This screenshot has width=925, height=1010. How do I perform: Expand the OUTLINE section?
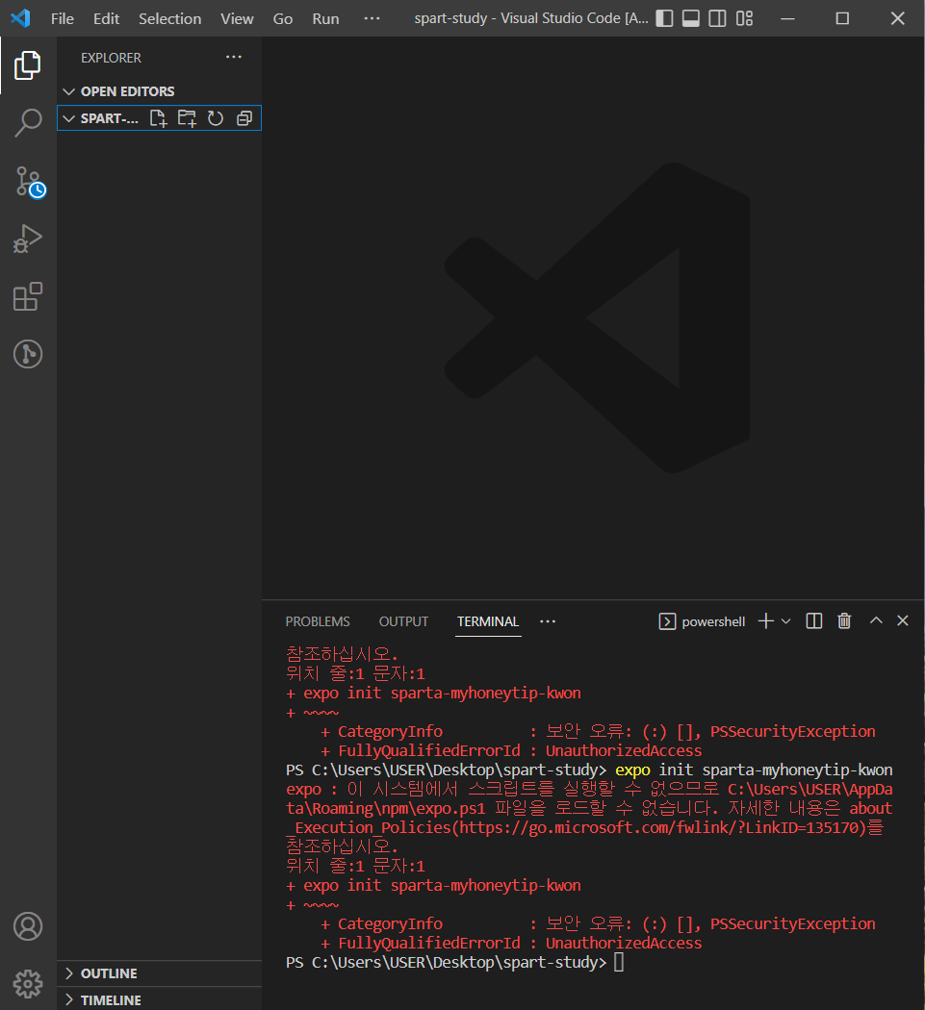coord(159,973)
